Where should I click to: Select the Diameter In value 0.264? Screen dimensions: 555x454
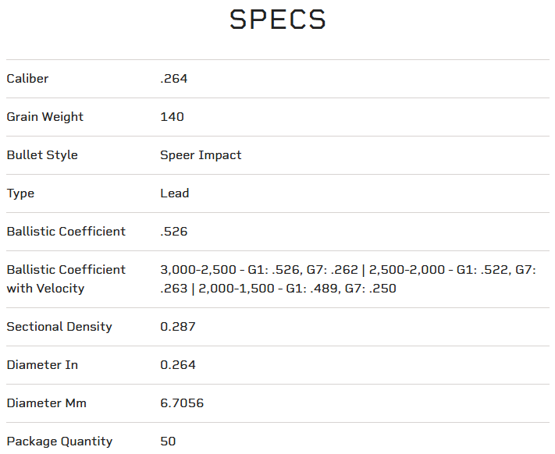178,365
